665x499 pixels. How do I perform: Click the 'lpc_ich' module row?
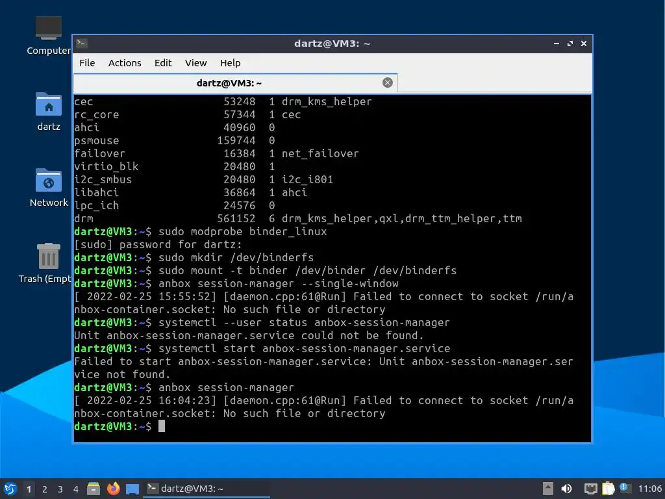coord(175,205)
